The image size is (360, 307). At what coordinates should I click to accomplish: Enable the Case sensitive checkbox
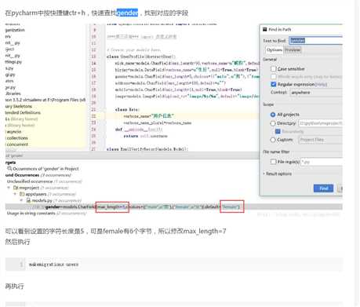[273, 69]
